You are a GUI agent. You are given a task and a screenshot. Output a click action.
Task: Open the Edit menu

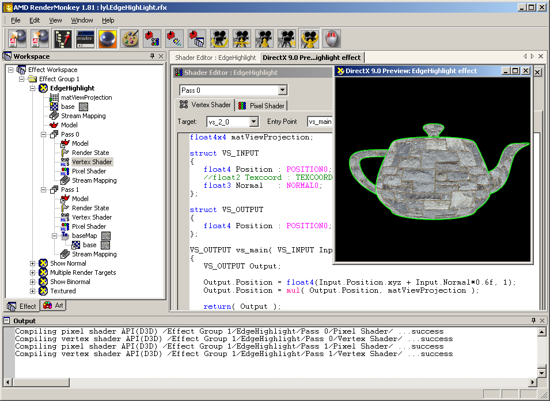tap(35, 20)
